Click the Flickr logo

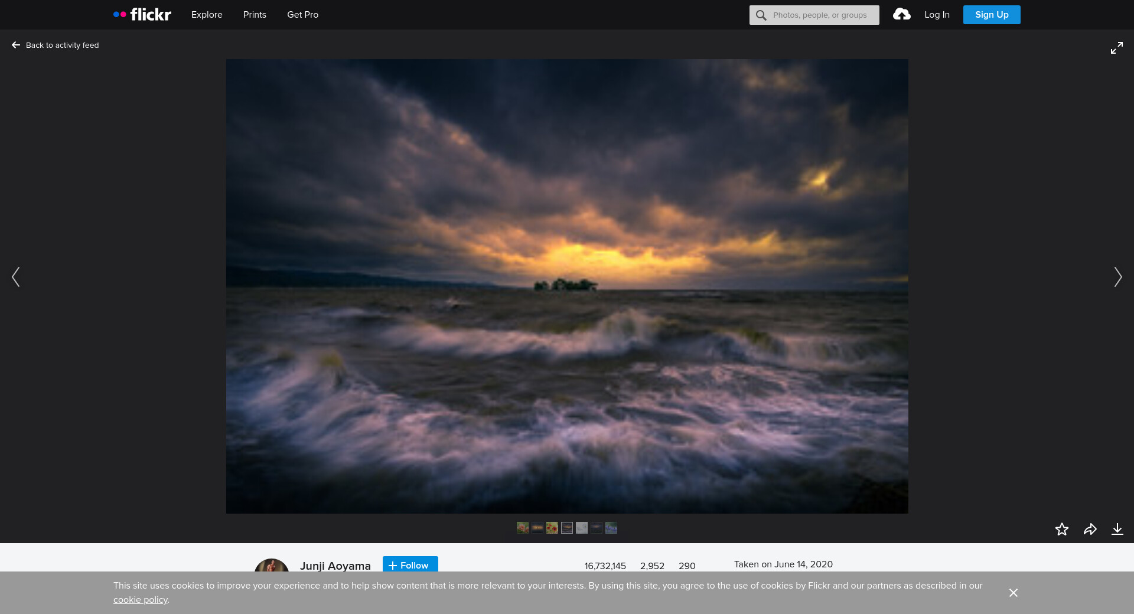(x=142, y=15)
